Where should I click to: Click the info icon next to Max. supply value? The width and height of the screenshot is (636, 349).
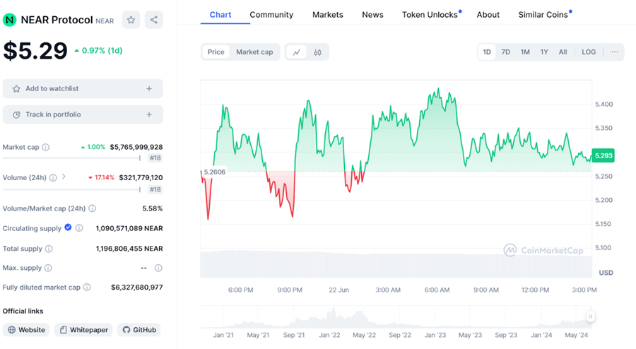(x=158, y=268)
